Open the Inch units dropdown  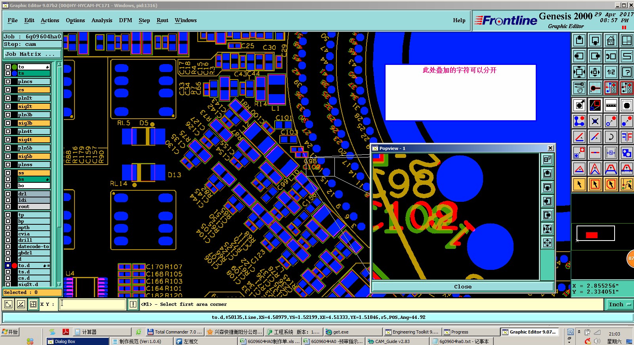coord(619,304)
